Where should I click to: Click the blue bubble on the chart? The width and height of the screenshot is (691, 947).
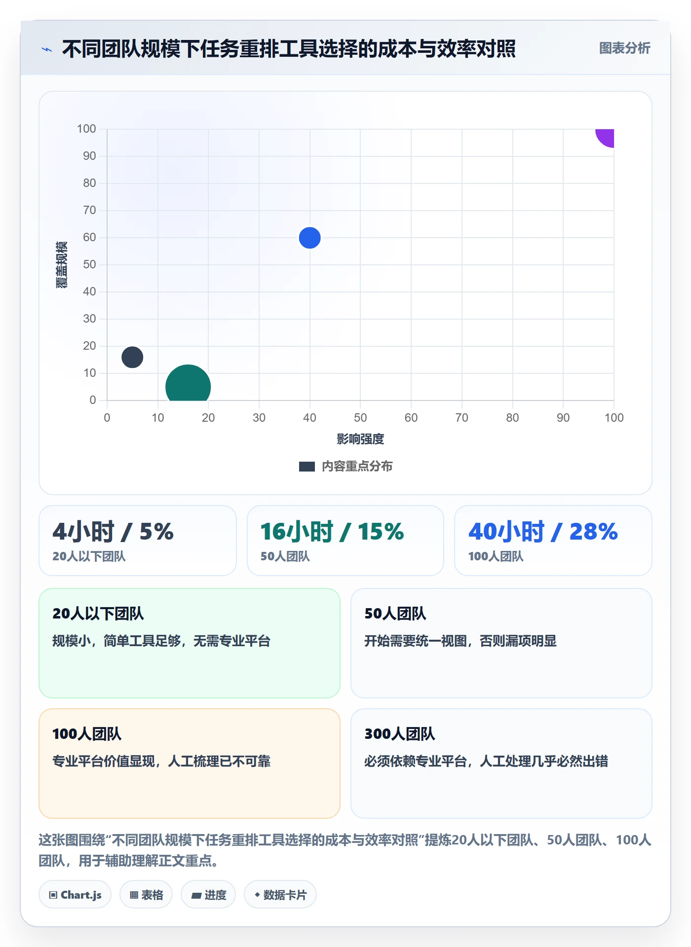point(310,238)
